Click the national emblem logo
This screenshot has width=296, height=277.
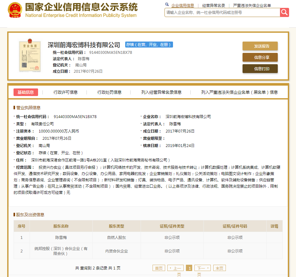(x=14, y=10)
